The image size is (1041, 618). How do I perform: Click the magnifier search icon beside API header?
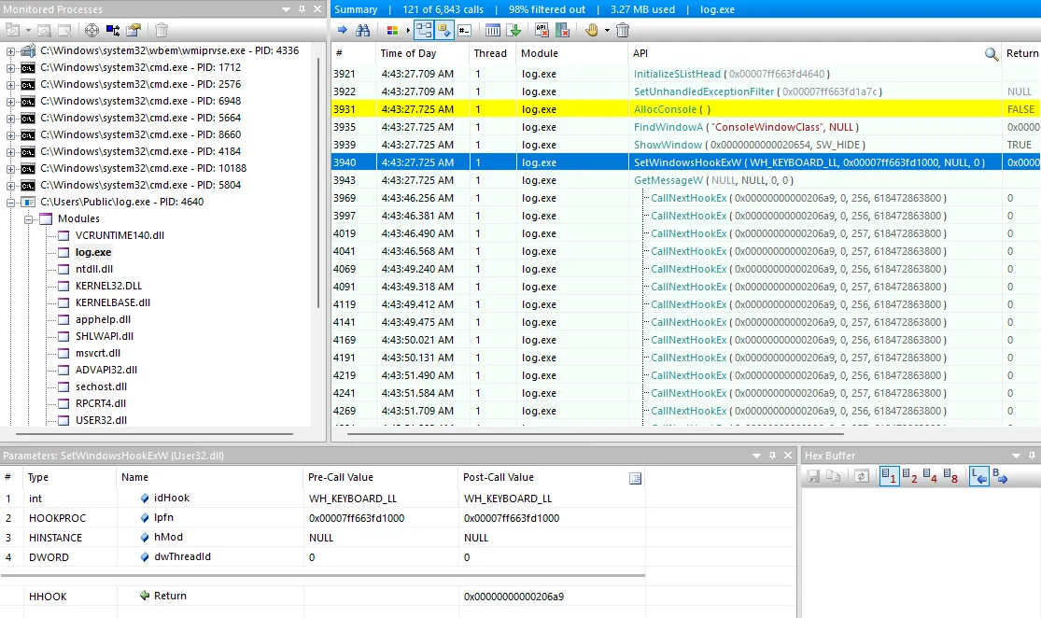coord(992,54)
